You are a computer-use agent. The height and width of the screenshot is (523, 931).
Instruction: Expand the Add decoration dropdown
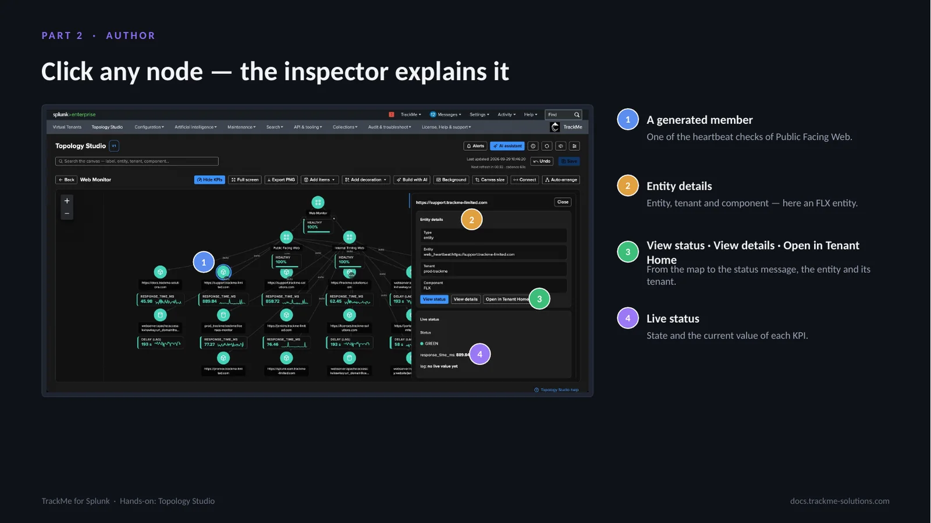click(365, 180)
